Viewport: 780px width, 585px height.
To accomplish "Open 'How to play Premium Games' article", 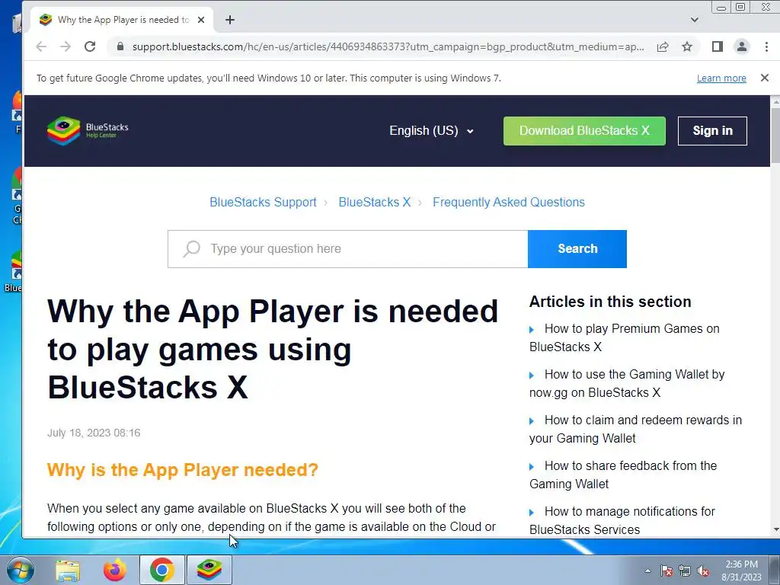I will point(625,337).
